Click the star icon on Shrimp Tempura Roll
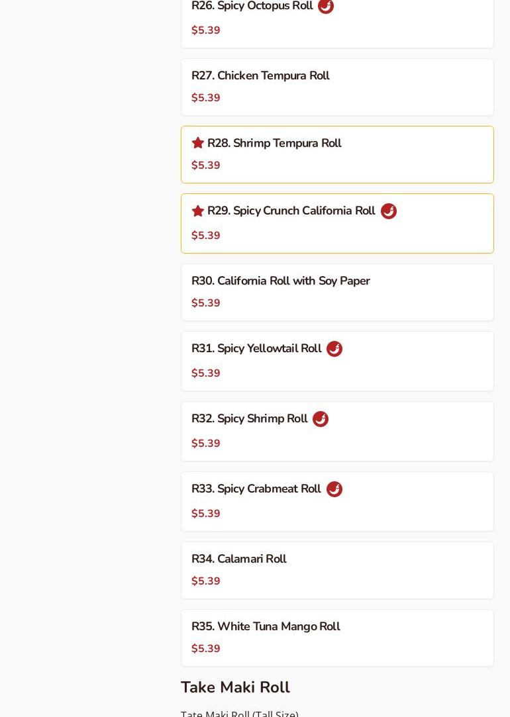Image resolution: width=510 pixels, height=717 pixels. [197, 143]
